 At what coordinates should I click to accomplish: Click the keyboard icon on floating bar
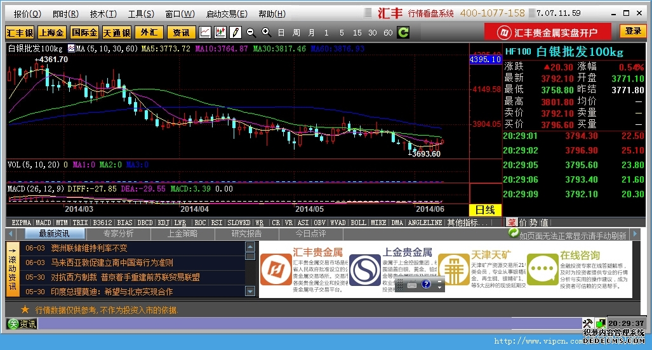coord(411,285)
